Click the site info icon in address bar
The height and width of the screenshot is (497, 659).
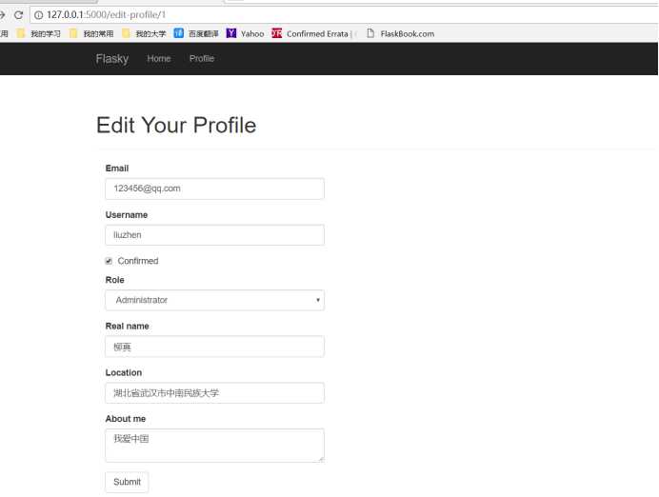point(38,15)
